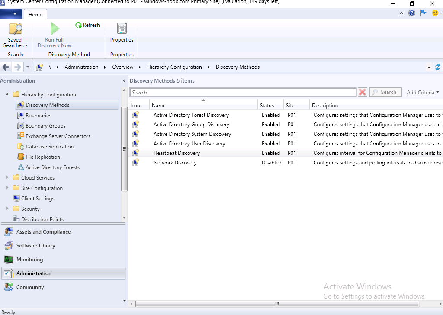Select Network Discovery in the list
The height and width of the screenshot is (315, 443).
tap(175, 163)
